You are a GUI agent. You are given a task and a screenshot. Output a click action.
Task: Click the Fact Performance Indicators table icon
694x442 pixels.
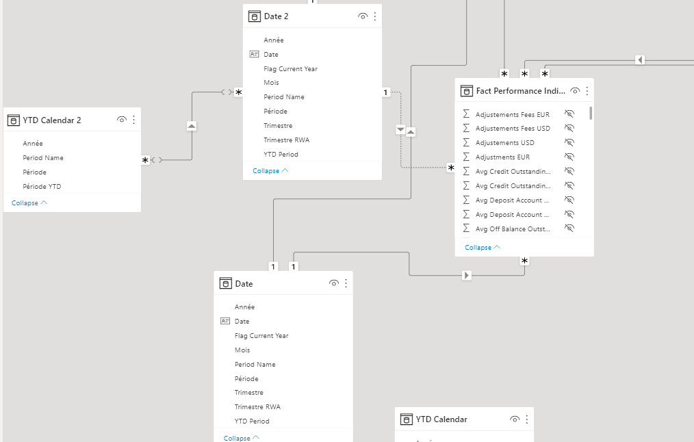click(x=467, y=91)
